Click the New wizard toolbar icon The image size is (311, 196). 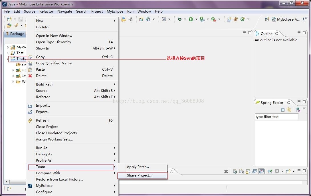click(9, 19)
